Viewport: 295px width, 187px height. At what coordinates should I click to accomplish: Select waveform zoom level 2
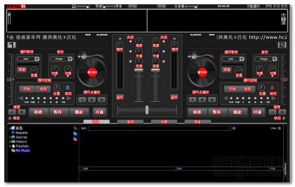pos(283,19)
